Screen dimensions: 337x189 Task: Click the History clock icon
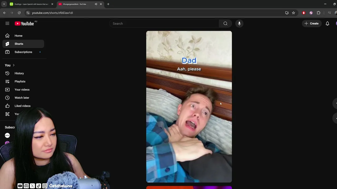click(x=7, y=73)
